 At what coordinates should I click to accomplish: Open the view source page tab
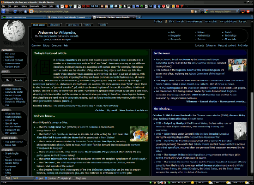click(x=73, y=25)
